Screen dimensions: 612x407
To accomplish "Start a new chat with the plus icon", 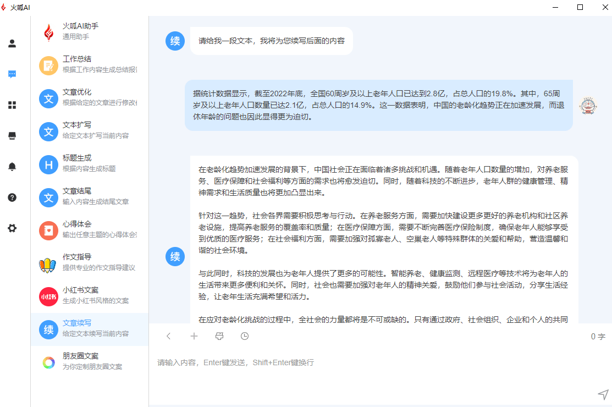I will pos(194,336).
